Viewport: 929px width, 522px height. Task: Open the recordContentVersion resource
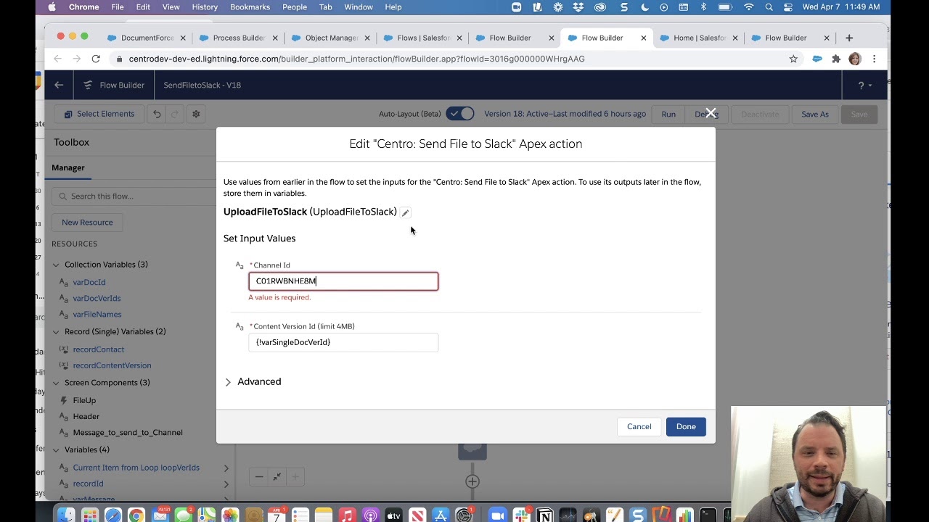click(x=112, y=365)
